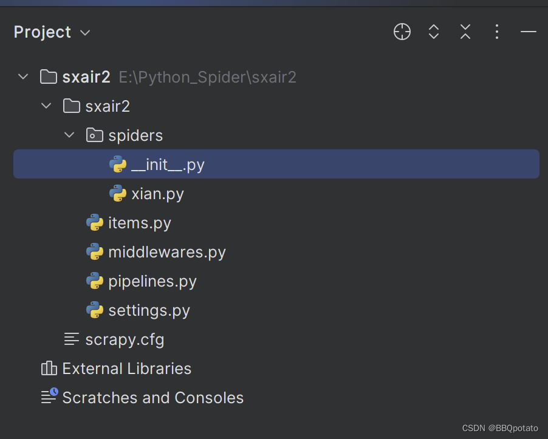This screenshot has height=439, width=548.
Task: Select the middlewares.py file
Action: [x=166, y=252]
